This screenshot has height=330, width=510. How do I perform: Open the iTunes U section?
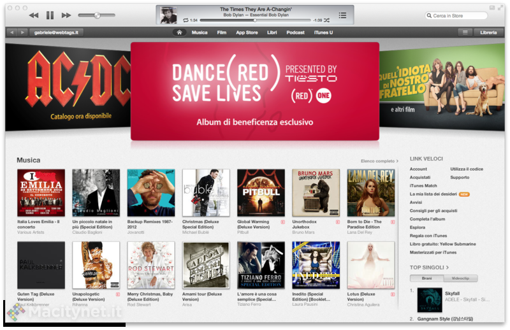pyautogui.click(x=323, y=32)
